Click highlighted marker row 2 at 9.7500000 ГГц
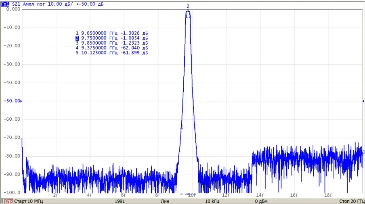The width and height of the screenshot is (365, 204). [112, 38]
